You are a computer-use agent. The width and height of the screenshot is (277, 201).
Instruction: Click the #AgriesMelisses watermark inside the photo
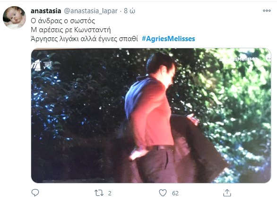click(x=238, y=59)
